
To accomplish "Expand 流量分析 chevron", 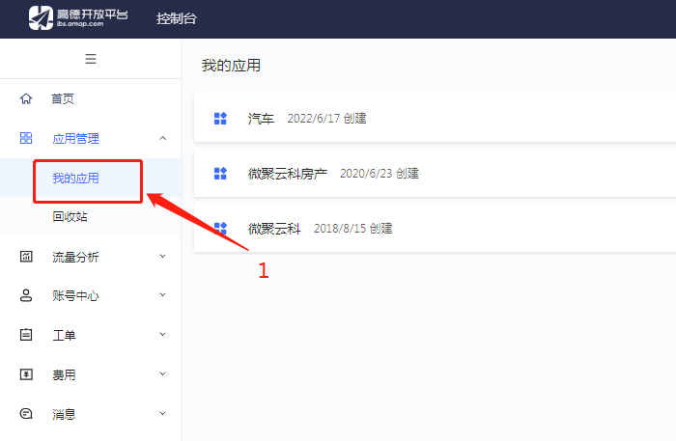I will coord(162,257).
